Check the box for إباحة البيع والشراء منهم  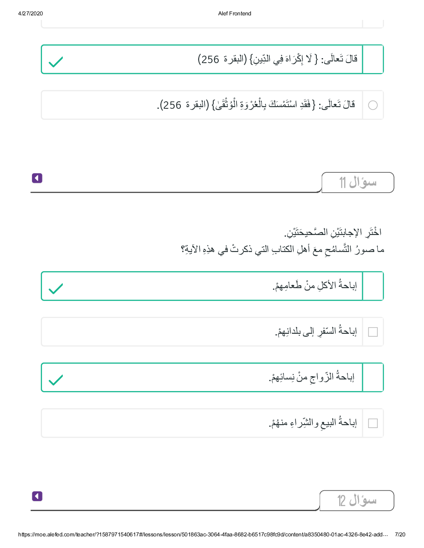pos(373,423)
